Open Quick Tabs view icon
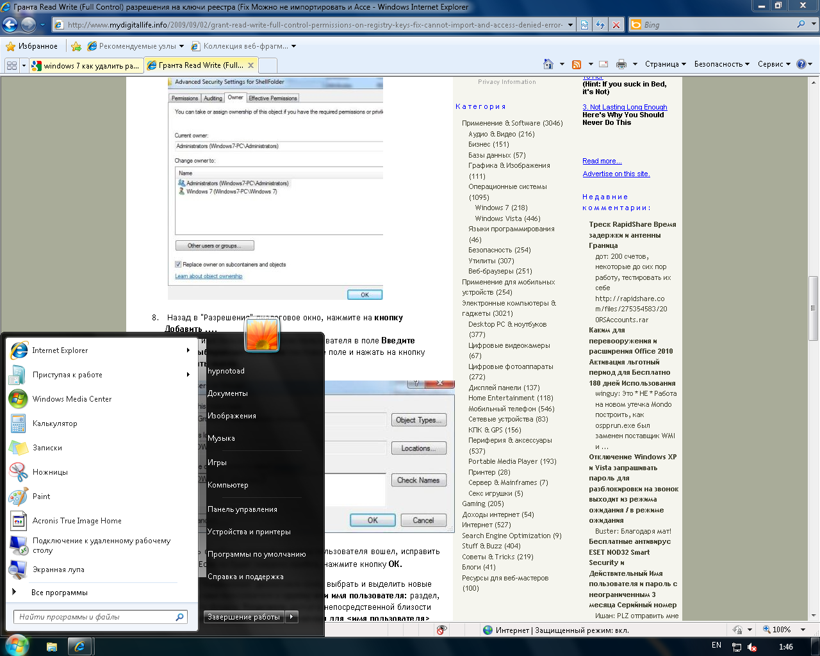Screen dimensions: 820x656 point(12,65)
